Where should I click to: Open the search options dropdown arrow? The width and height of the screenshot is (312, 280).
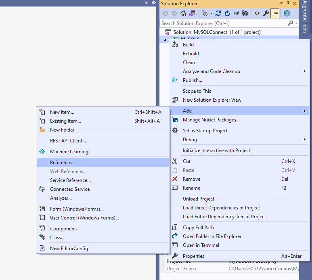tap(296, 23)
